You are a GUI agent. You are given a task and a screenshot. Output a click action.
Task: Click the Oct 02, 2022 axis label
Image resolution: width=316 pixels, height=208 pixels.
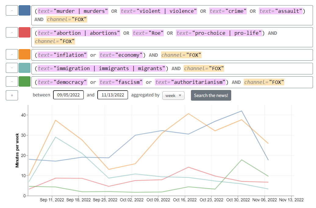[131, 200]
